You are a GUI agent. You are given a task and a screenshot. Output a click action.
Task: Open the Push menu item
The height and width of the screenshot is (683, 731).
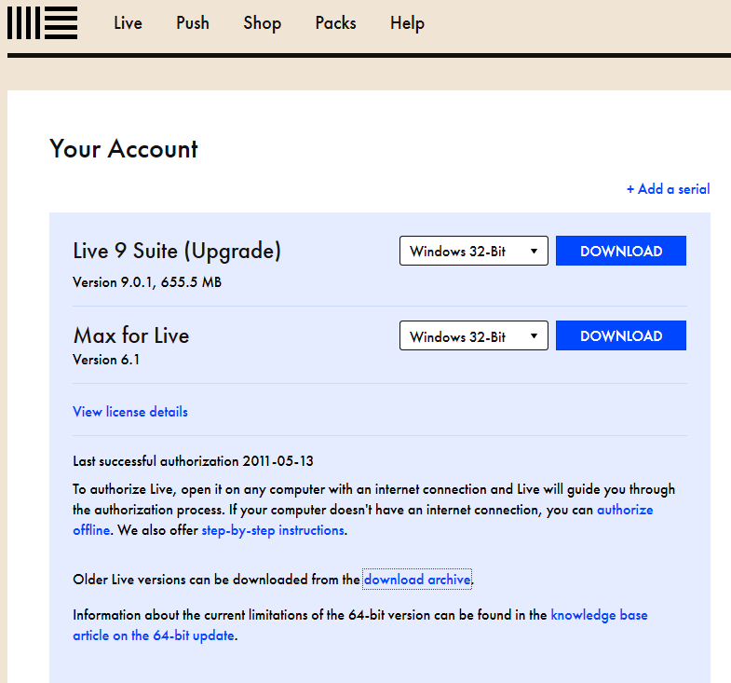[x=193, y=23]
